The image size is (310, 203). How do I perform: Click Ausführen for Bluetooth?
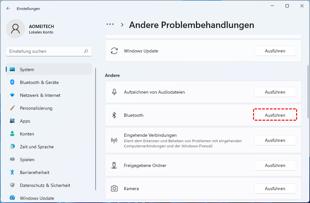[275, 115]
